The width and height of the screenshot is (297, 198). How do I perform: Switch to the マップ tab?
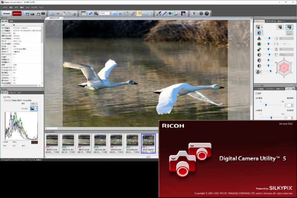coord(19,93)
